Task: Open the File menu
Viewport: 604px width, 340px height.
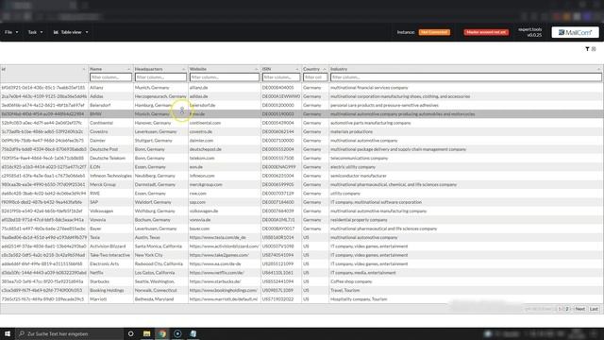Action: [11, 32]
